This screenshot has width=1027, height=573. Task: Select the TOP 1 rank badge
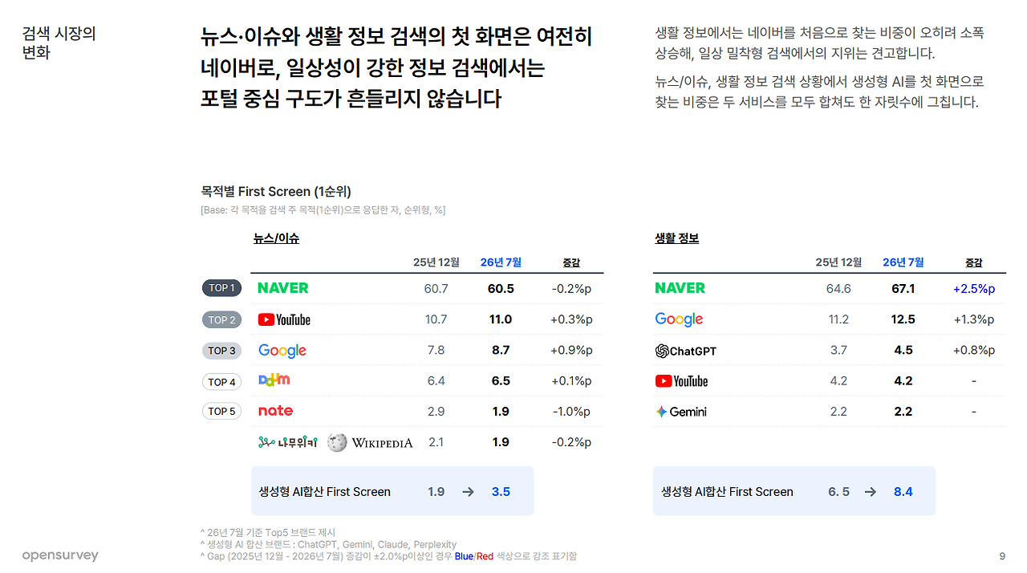pos(222,288)
